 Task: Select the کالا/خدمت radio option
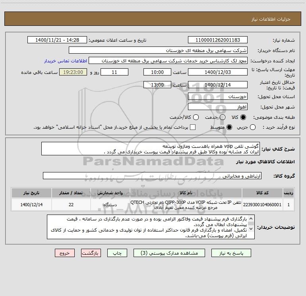coord(196,117)
